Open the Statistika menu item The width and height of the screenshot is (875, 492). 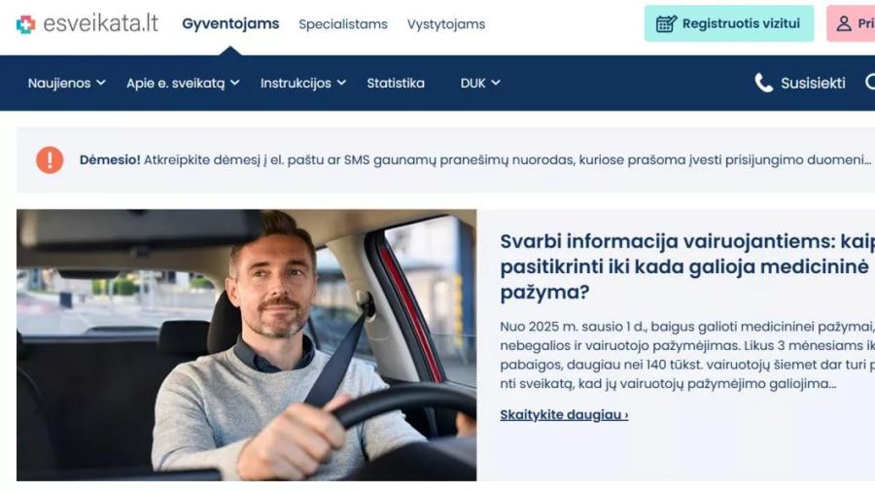pyautogui.click(x=396, y=83)
